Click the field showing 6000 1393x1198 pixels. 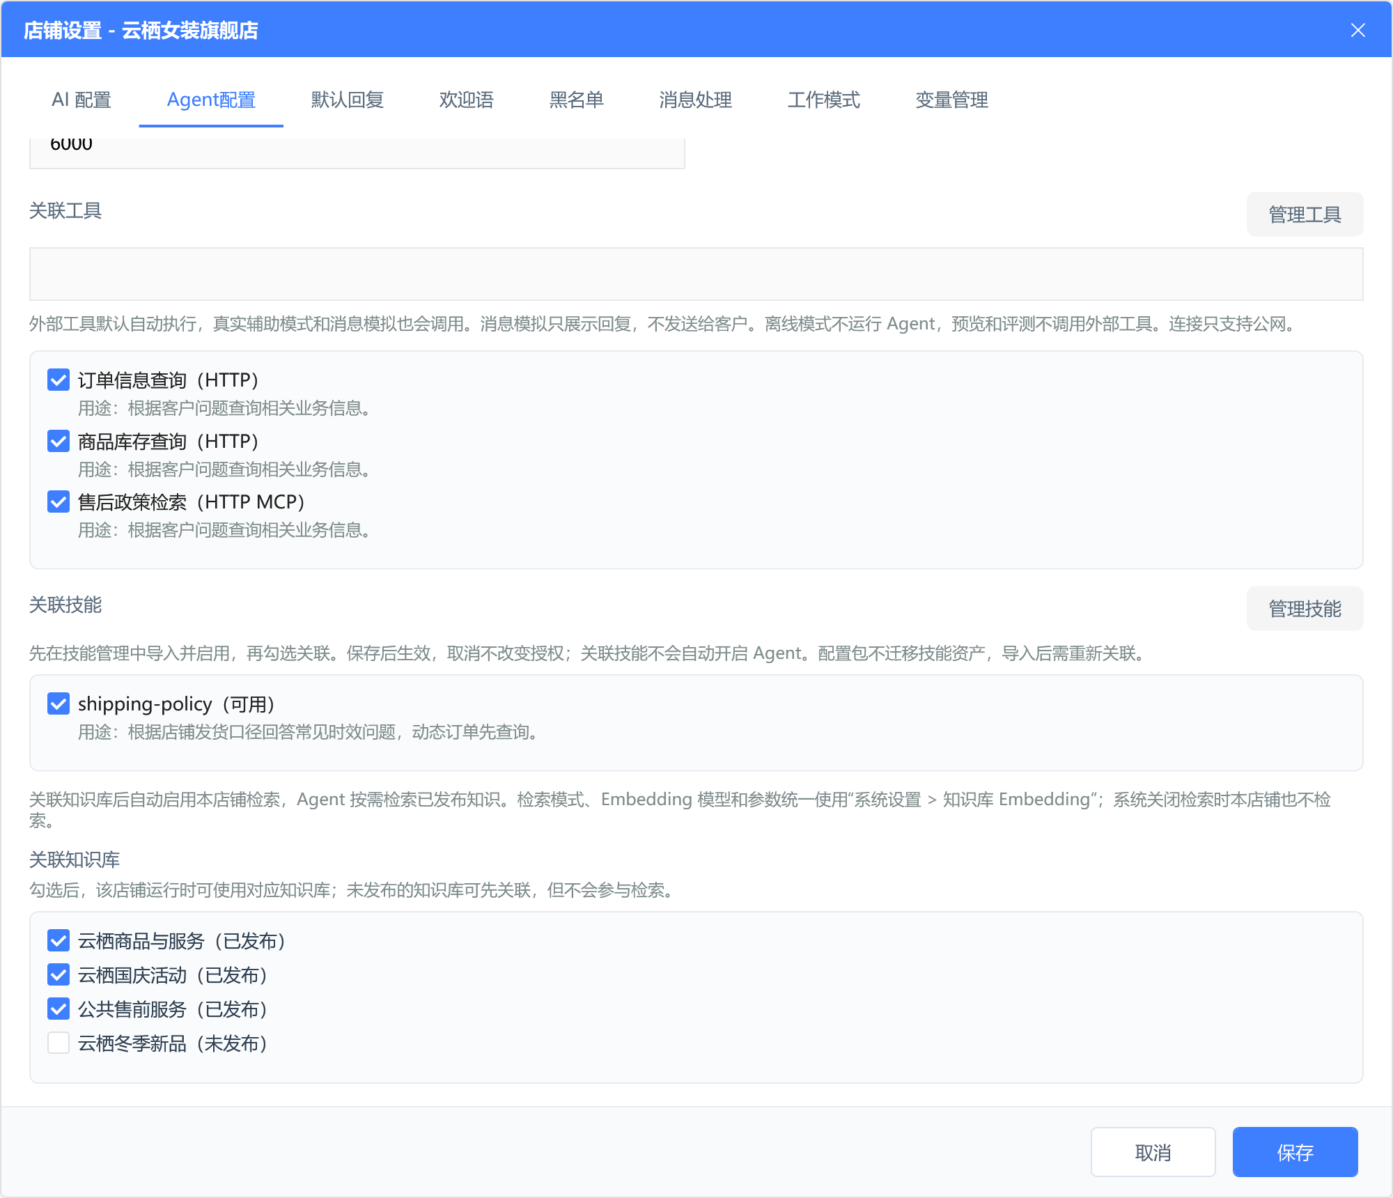357,152
